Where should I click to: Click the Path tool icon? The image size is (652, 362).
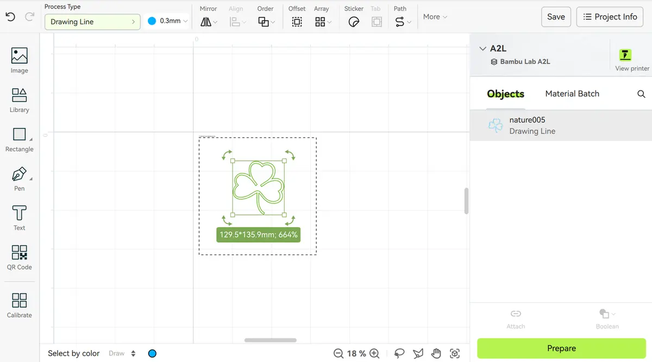point(400,22)
